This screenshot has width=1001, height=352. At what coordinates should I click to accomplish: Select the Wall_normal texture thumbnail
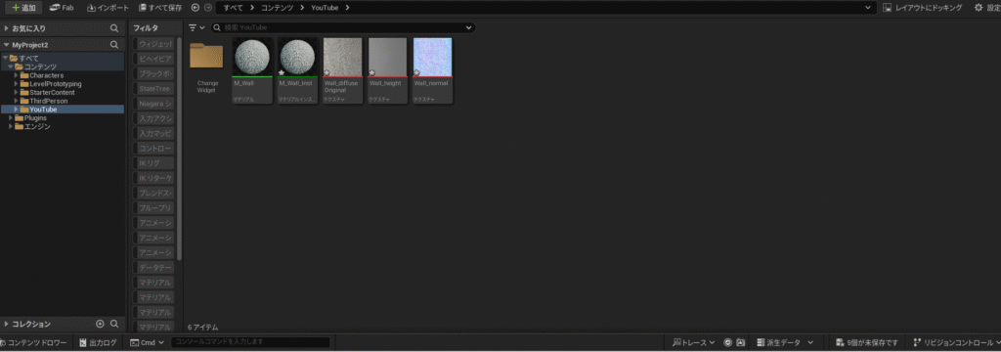(x=432, y=70)
